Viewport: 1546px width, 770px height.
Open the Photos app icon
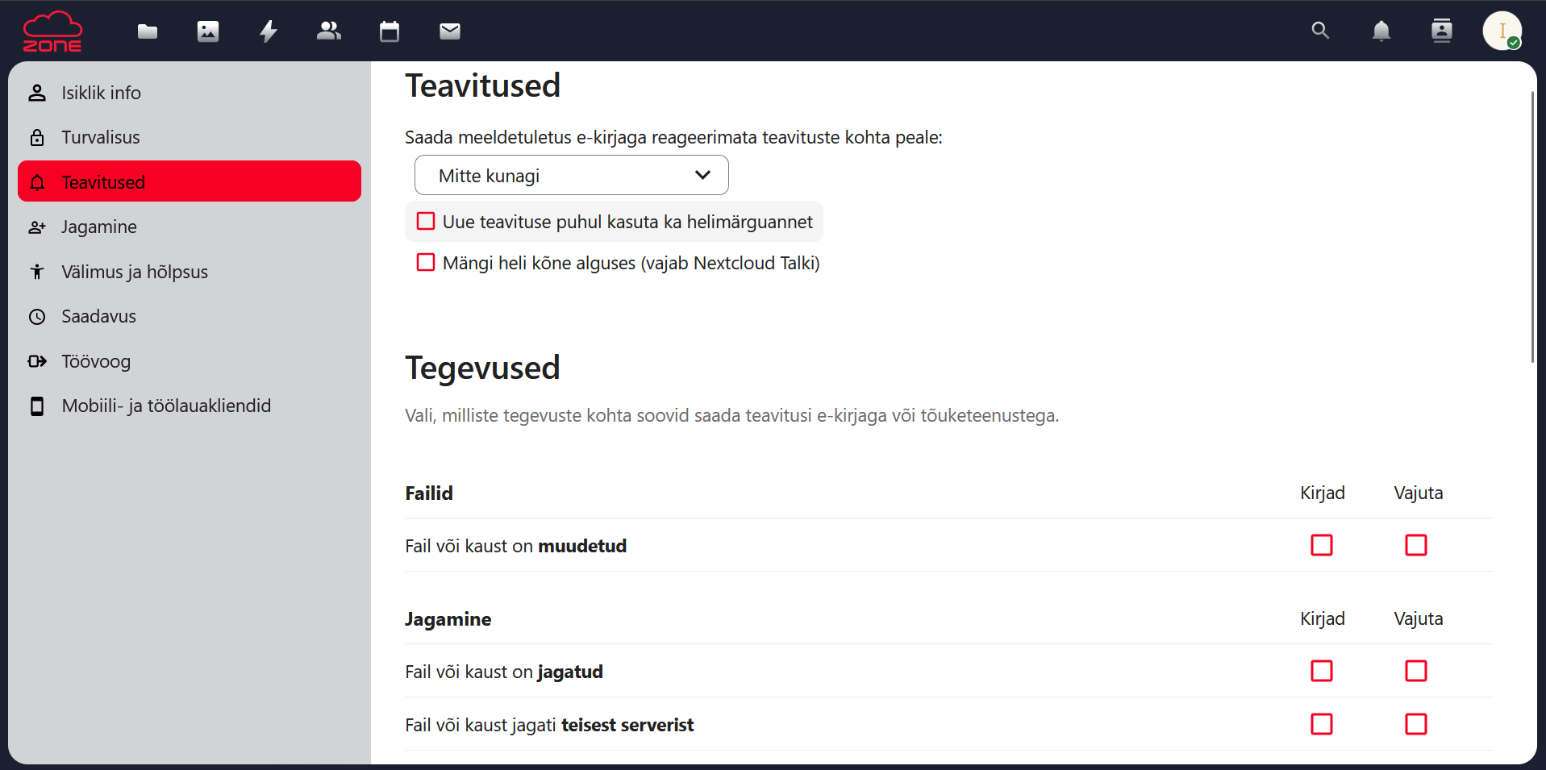pos(208,31)
